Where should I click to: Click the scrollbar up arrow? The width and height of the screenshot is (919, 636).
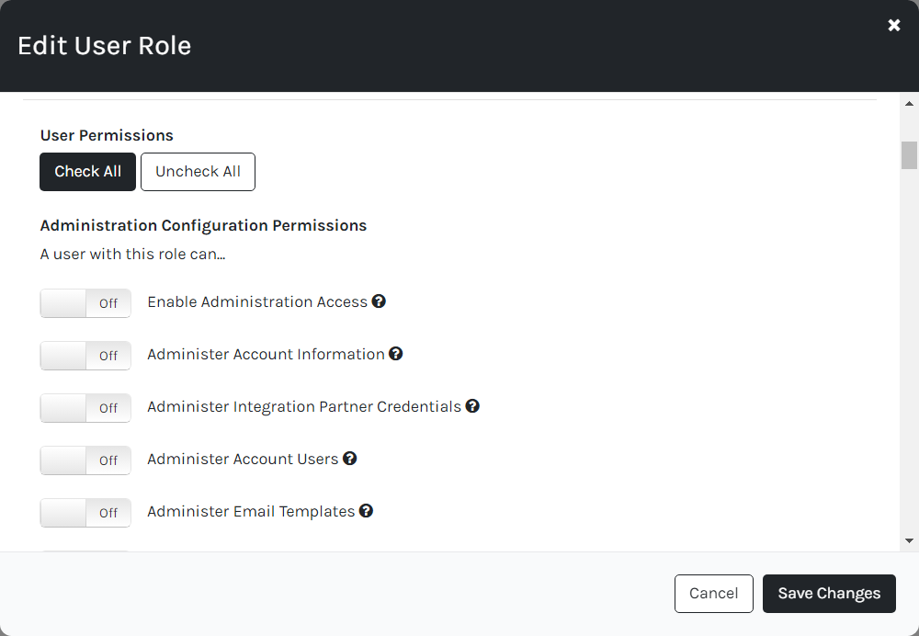click(x=909, y=104)
